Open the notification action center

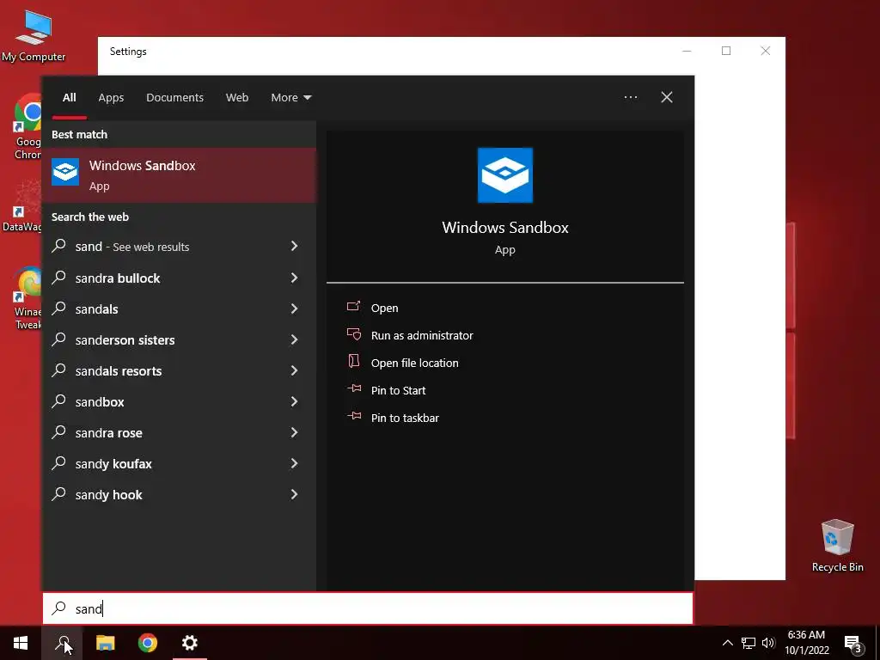(x=853, y=643)
